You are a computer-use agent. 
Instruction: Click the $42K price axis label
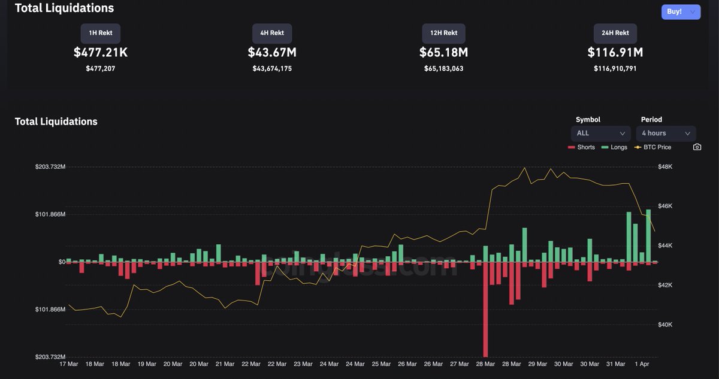tap(666, 285)
